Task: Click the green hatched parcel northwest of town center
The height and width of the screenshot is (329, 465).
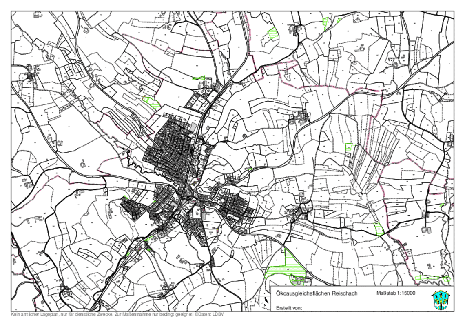Action: 153,102
